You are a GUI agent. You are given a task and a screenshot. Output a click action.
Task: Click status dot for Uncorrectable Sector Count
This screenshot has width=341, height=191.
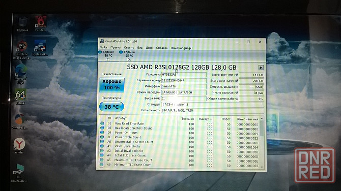(x=102, y=142)
